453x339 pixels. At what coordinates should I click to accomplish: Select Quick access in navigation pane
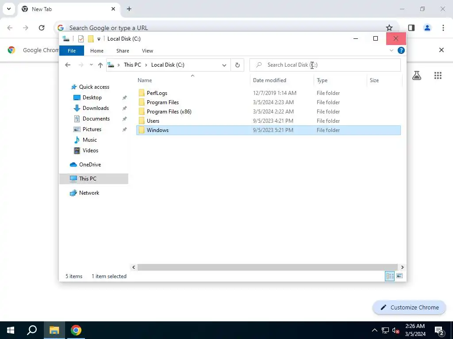[x=94, y=87]
